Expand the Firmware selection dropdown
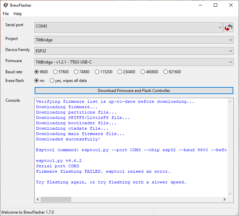The height and width of the screenshot is (216, 239). [134, 62]
